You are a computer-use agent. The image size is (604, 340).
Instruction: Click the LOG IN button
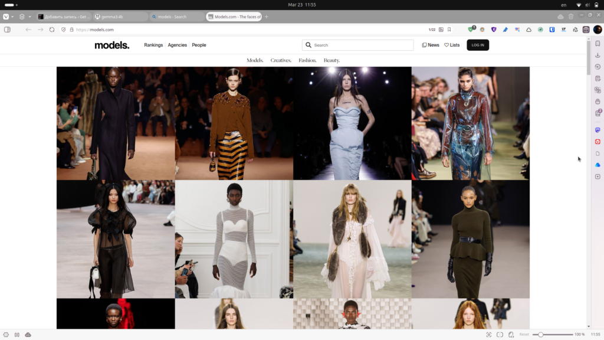click(x=478, y=45)
